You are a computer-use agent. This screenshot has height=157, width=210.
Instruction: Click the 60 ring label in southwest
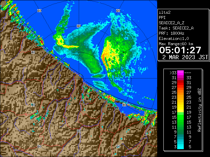39,147
